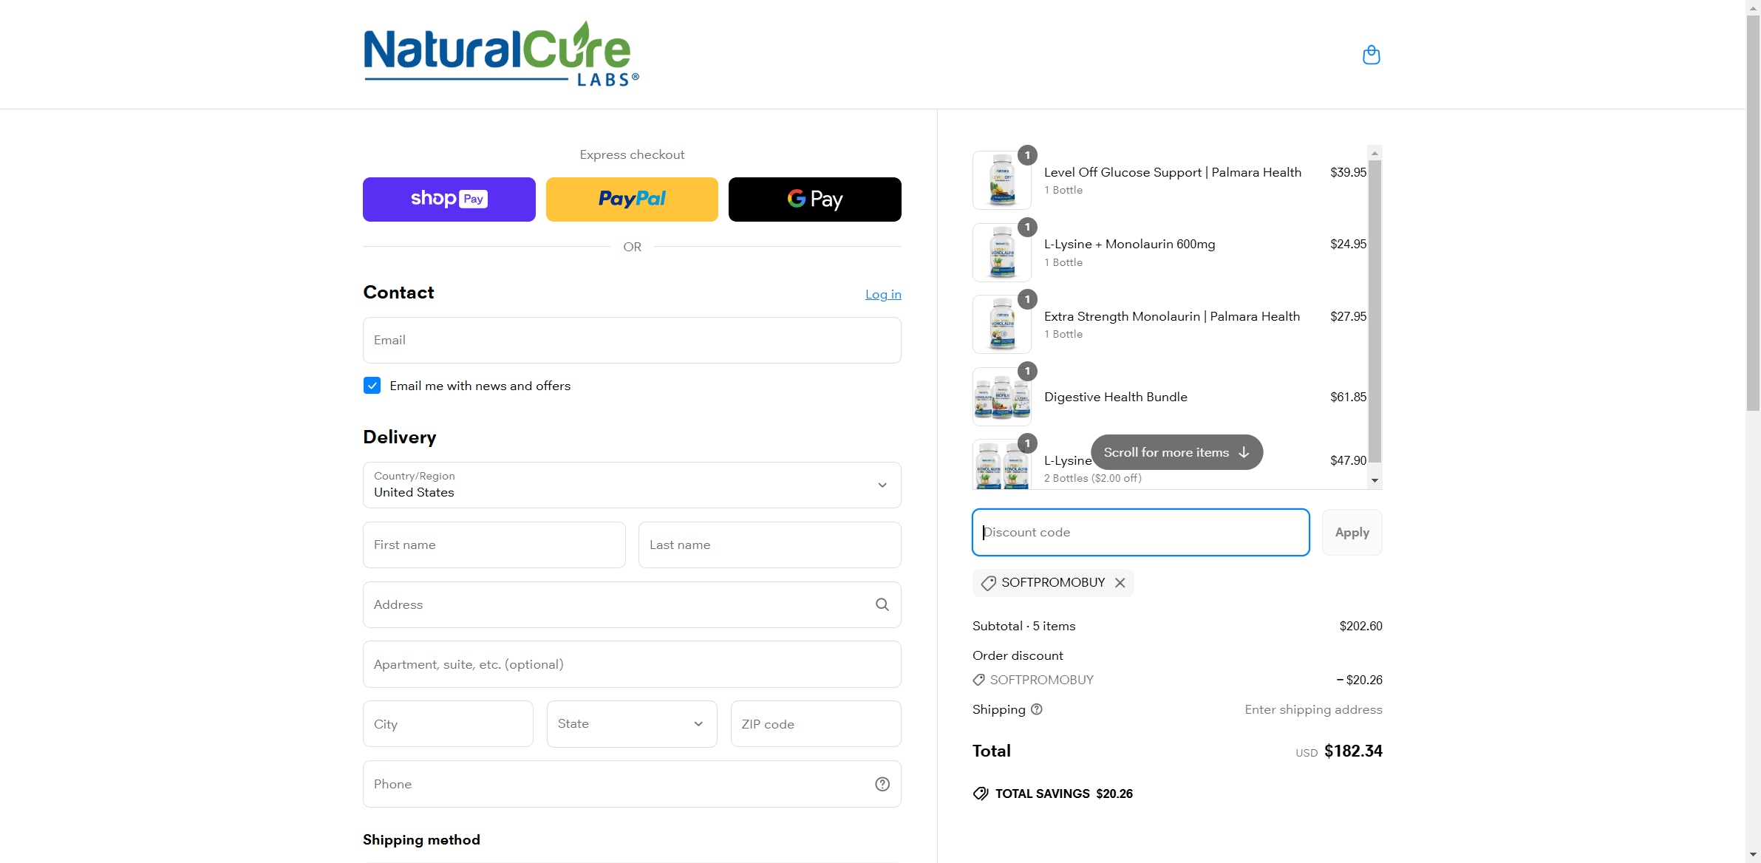This screenshot has width=1761, height=863.
Task: Click the Shipping info question icon
Action: (1037, 709)
